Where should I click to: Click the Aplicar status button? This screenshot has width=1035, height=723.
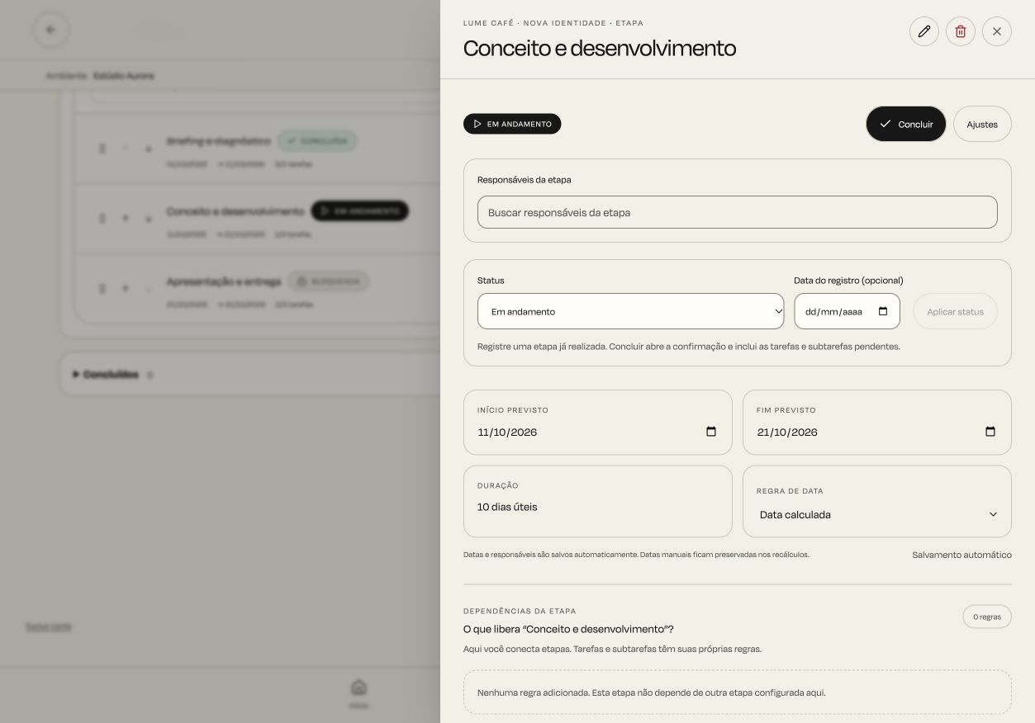point(955,311)
